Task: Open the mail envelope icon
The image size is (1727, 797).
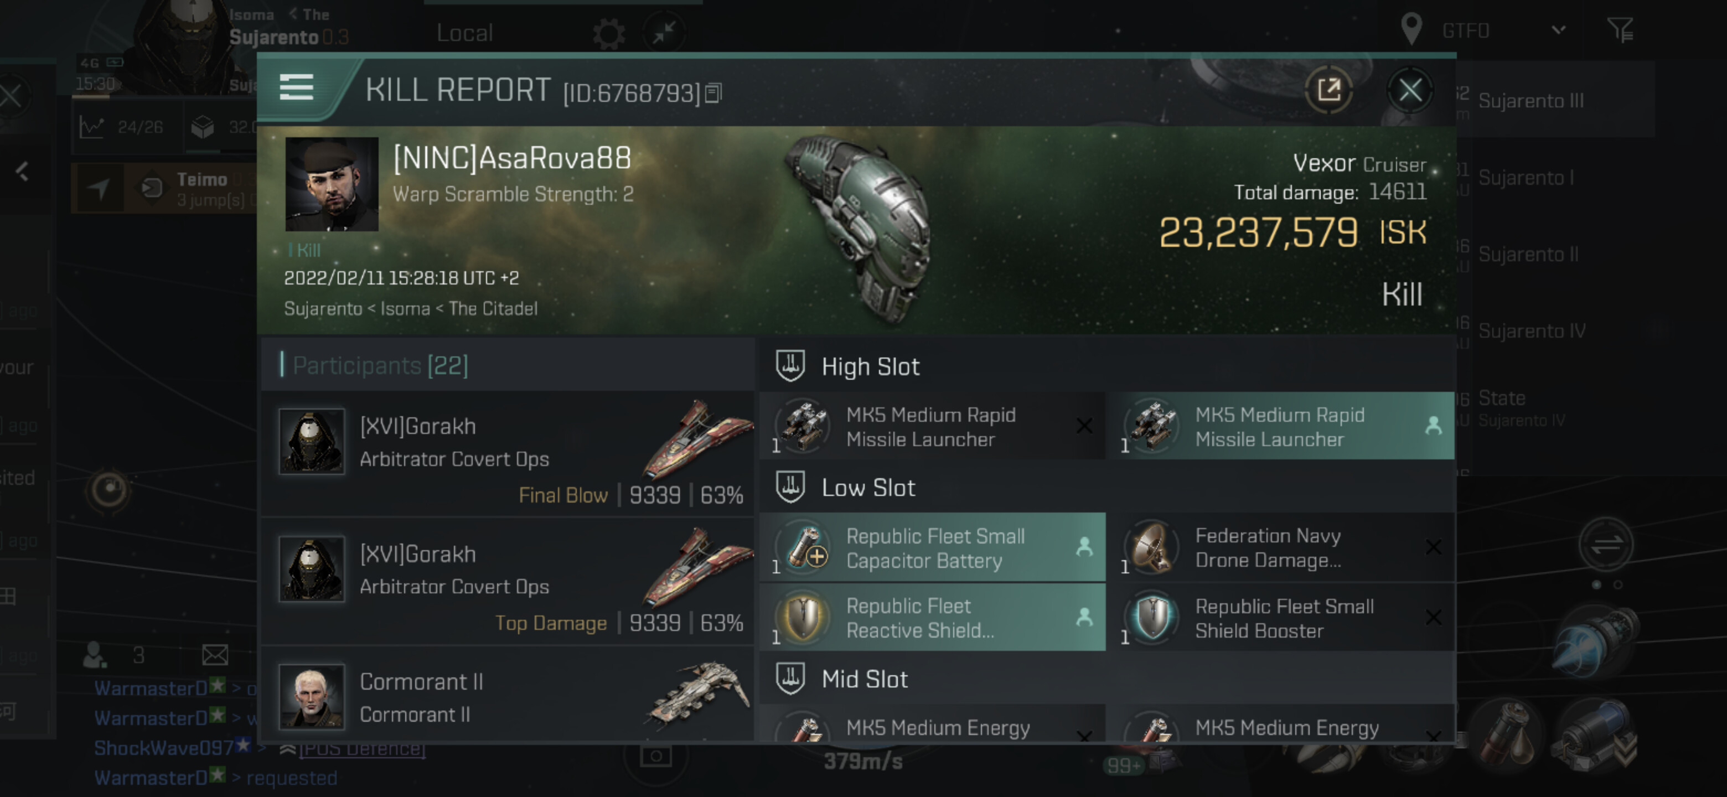Action: tap(215, 655)
